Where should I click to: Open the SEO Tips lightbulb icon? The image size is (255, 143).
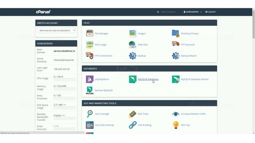pyautogui.click(x=176, y=125)
